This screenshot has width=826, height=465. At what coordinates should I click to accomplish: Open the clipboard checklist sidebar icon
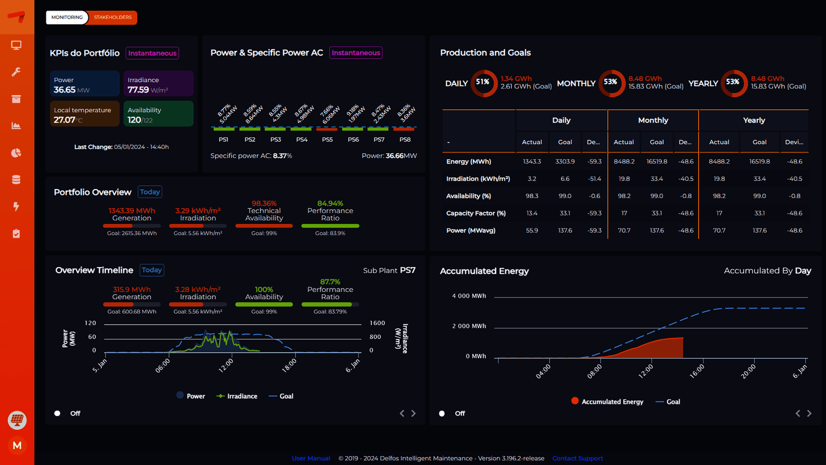17,234
